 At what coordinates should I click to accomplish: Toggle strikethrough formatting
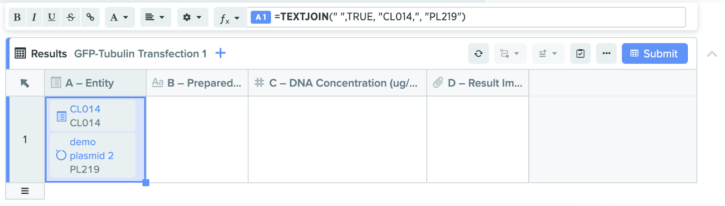click(x=71, y=17)
